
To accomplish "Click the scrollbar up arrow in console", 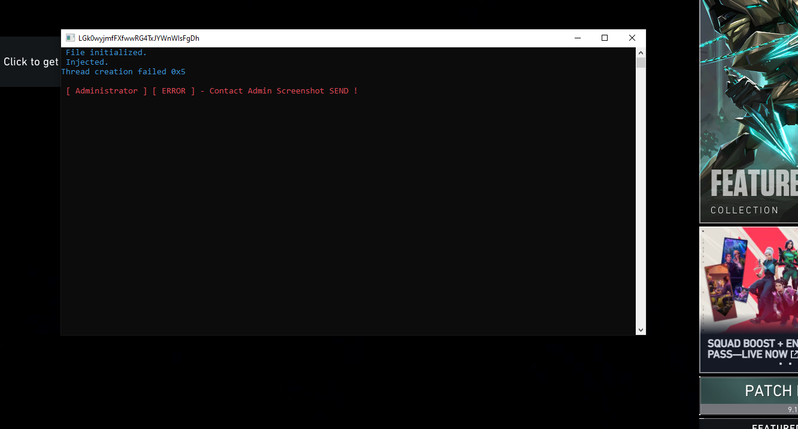I will (x=641, y=52).
